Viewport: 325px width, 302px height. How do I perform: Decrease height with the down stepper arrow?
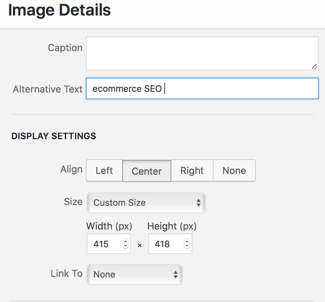187,246
